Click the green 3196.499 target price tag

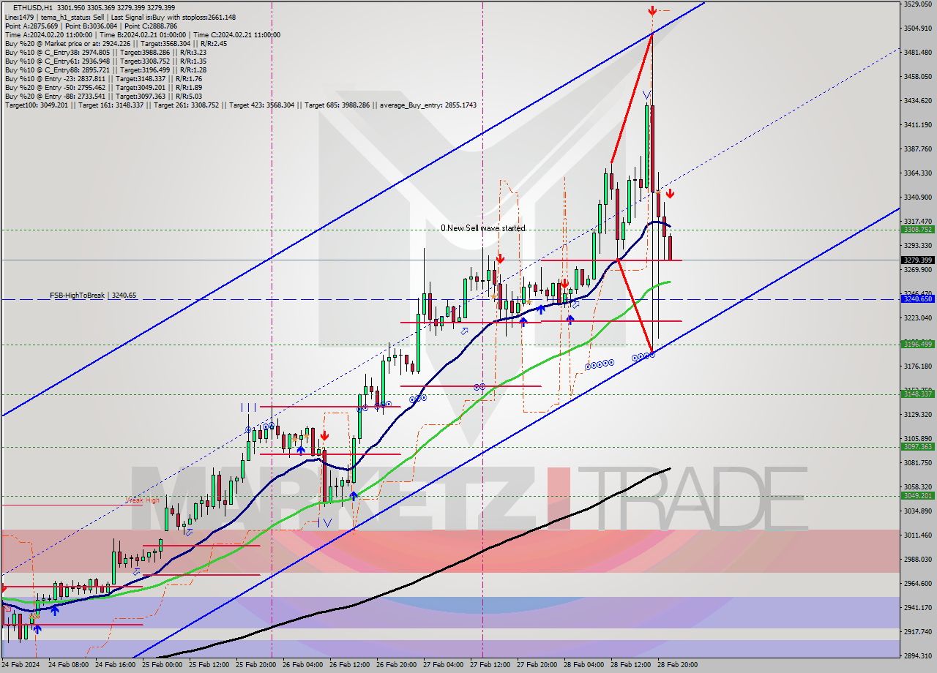917,344
